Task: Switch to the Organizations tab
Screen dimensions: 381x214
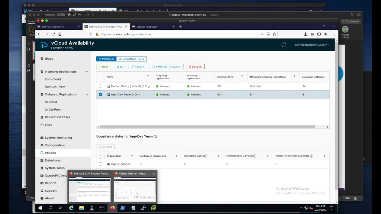Action: tap(132, 59)
